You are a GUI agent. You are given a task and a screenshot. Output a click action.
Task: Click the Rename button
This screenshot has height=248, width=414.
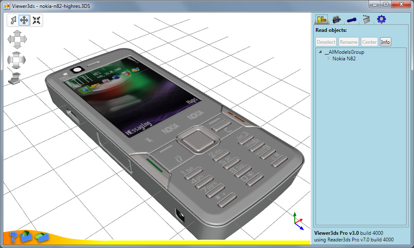[349, 42]
